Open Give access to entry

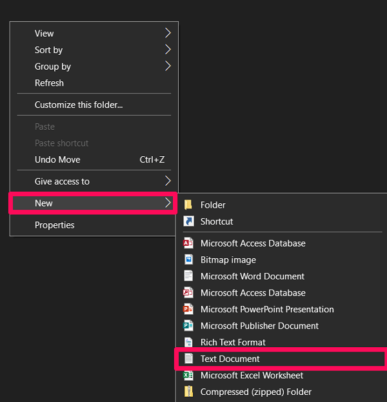point(94,181)
